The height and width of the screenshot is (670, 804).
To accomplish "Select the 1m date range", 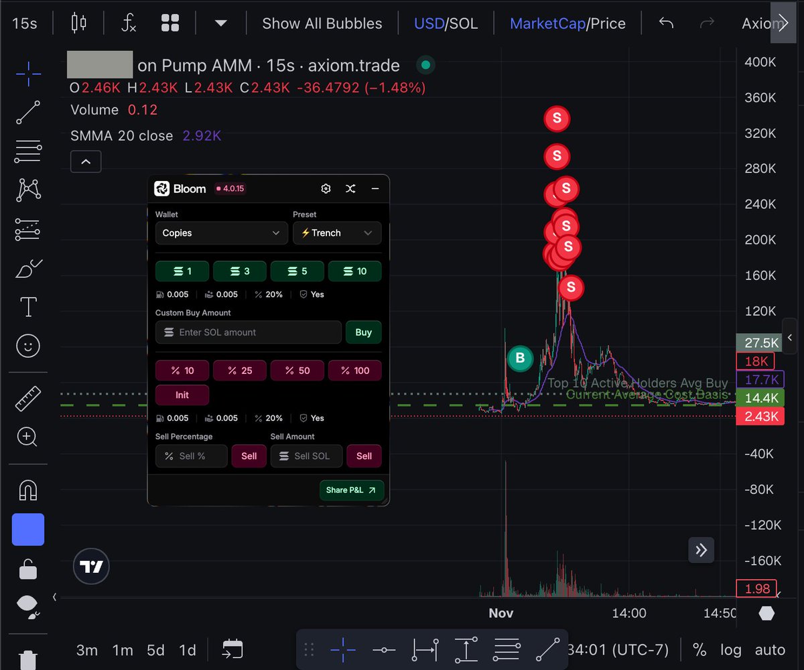I will 123,650.
